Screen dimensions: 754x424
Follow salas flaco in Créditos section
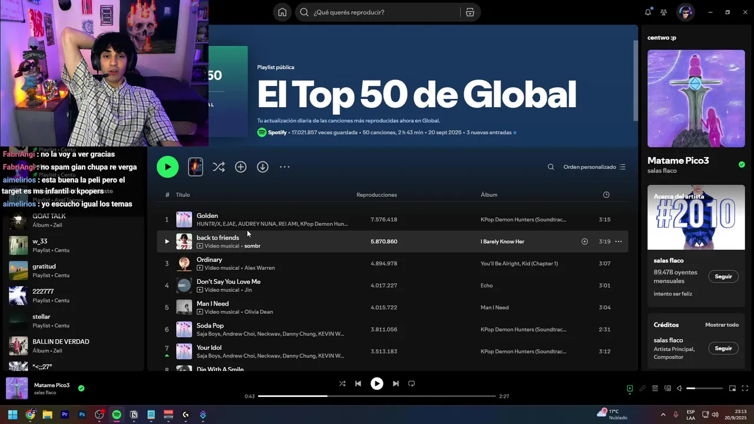click(x=723, y=349)
